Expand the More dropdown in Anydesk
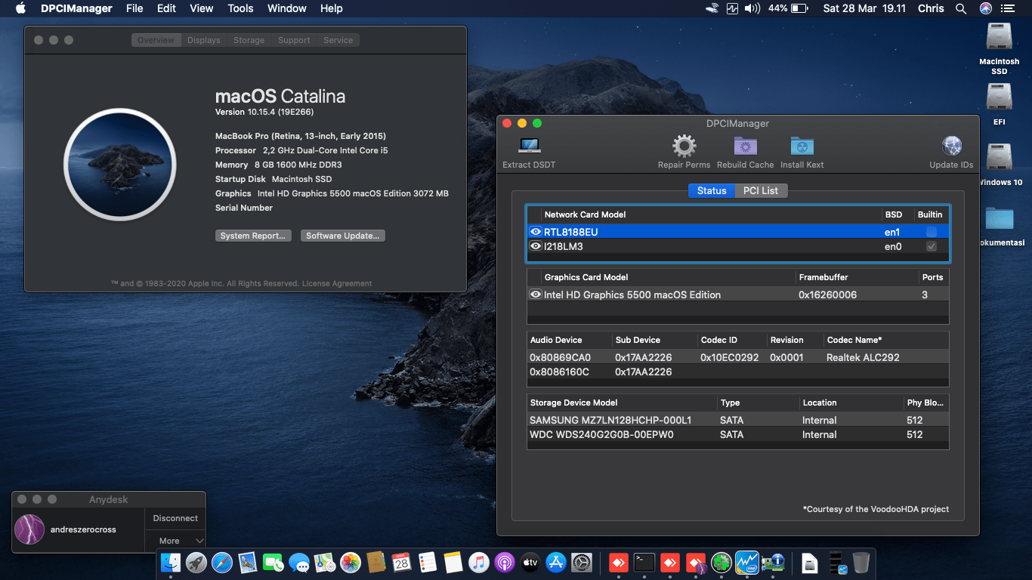Viewport: 1032px width, 580px height. coord(175,541)
